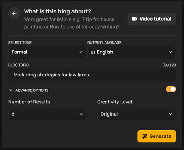Click the 34/120 character counter

(x=170, y=65)
